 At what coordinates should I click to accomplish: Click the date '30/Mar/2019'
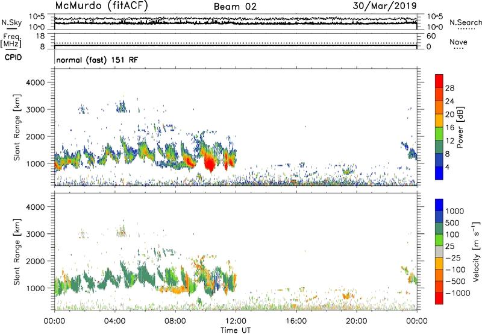pyautogui.click(x=384, y=5)
